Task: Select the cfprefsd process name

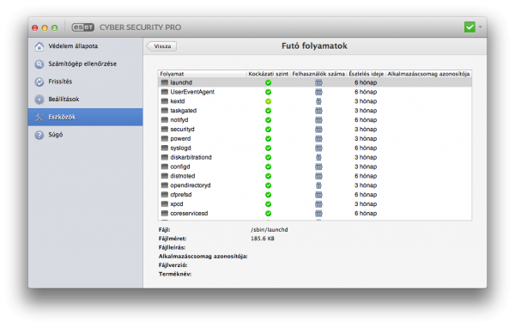Action: (x=180, y=195)
